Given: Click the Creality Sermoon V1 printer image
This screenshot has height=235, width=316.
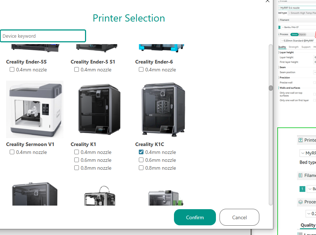Looking at the screenshot, I should [35, 109].
